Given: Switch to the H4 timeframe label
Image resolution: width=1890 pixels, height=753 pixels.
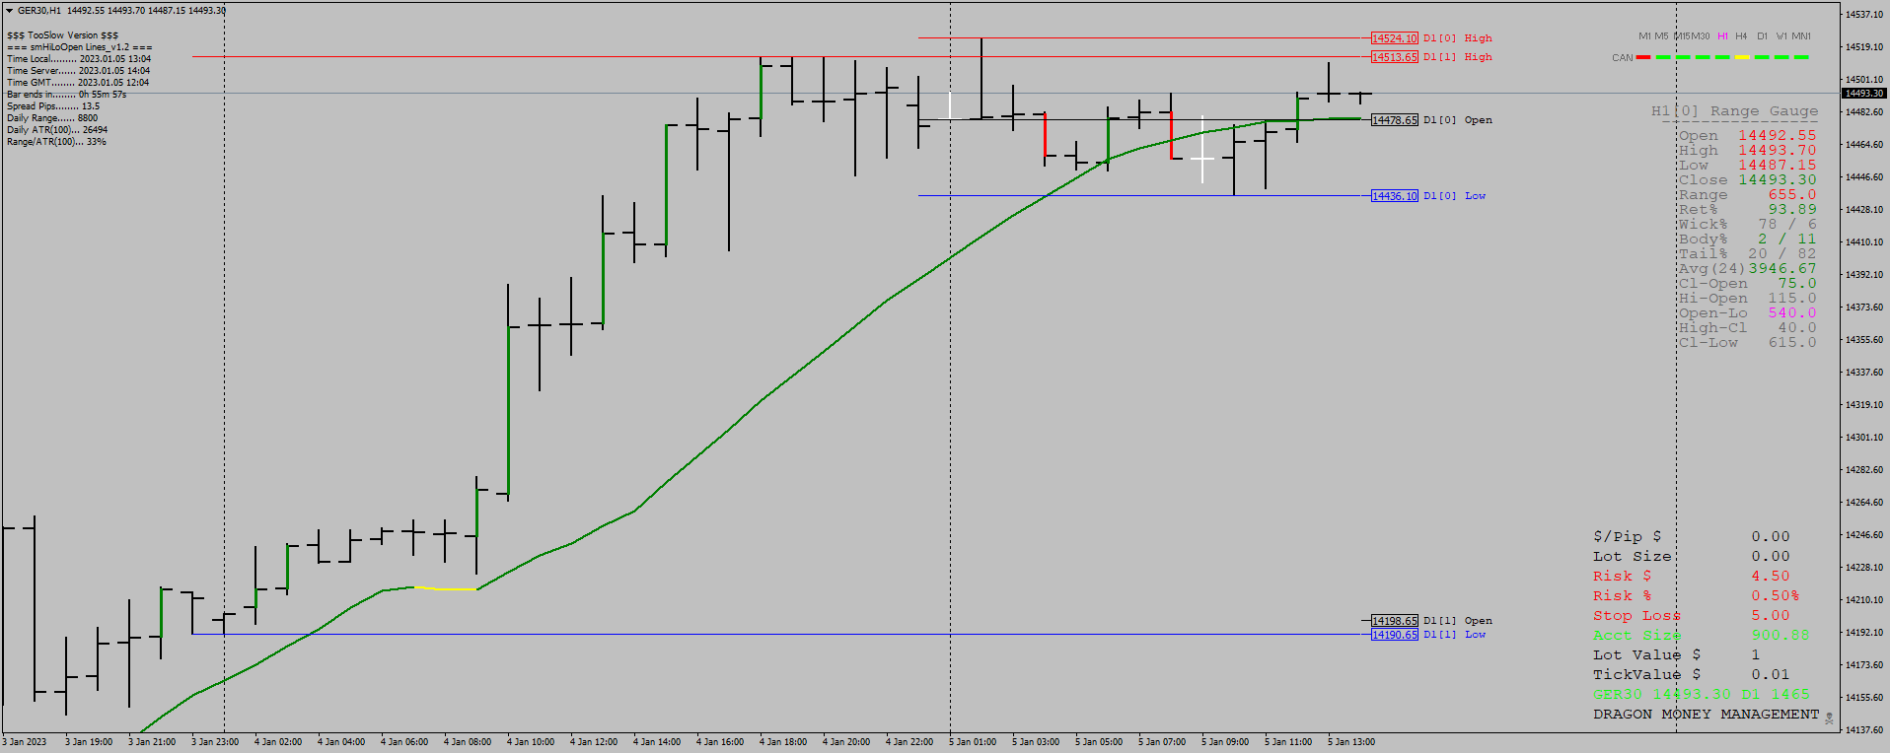Looking at the screenshot, I should (1741, 36).
